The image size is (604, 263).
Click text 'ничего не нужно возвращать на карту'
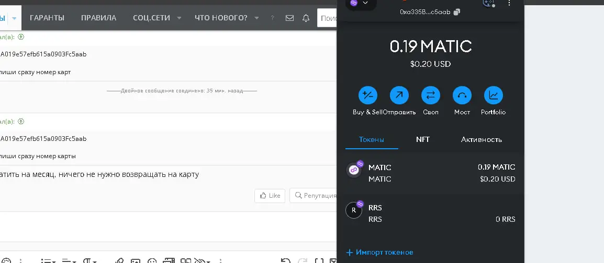tap(129, 174)
